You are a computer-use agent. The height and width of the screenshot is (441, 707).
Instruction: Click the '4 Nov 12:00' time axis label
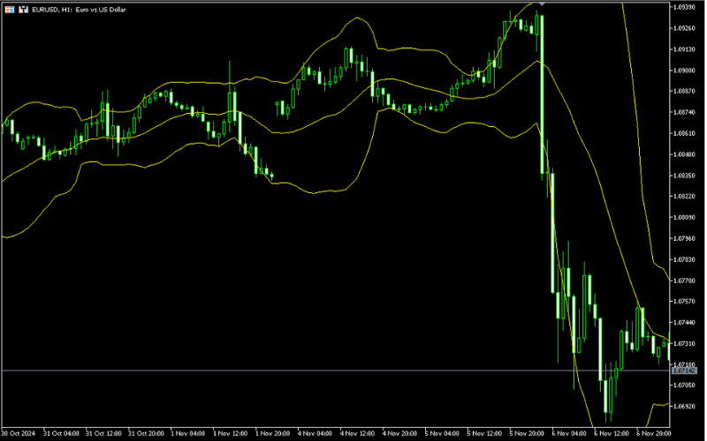[358, 434]
